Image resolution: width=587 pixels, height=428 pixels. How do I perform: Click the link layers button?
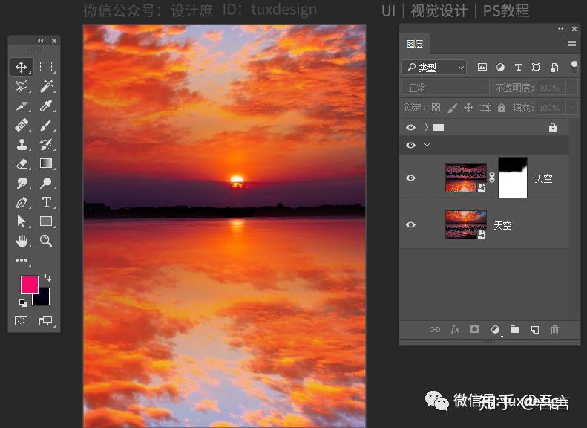(434, 329)
